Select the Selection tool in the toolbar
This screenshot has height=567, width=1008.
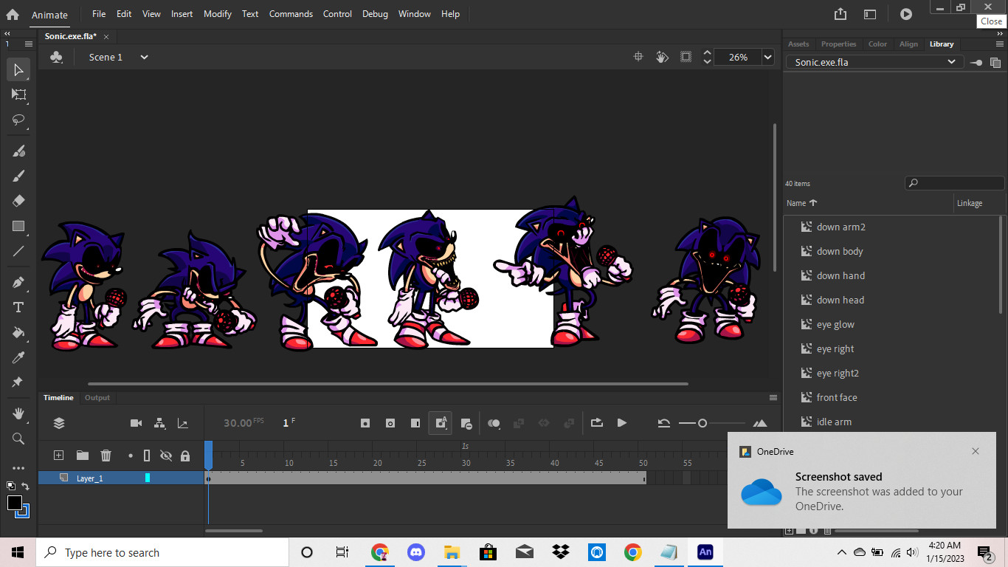coord(18,69)
